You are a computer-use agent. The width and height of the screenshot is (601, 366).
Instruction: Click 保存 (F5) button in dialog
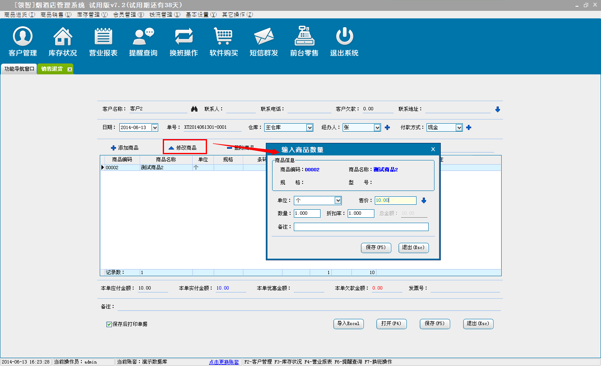point(376,248)
